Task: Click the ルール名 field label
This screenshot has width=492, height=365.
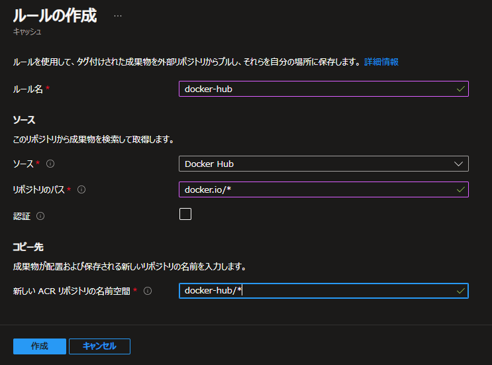Action: coord(28,89)
